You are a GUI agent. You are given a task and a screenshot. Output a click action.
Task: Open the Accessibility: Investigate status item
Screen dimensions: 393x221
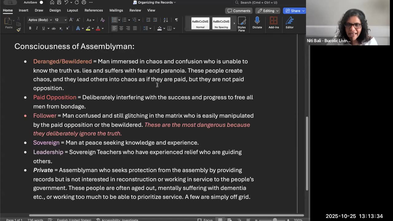tap(117, 220)
